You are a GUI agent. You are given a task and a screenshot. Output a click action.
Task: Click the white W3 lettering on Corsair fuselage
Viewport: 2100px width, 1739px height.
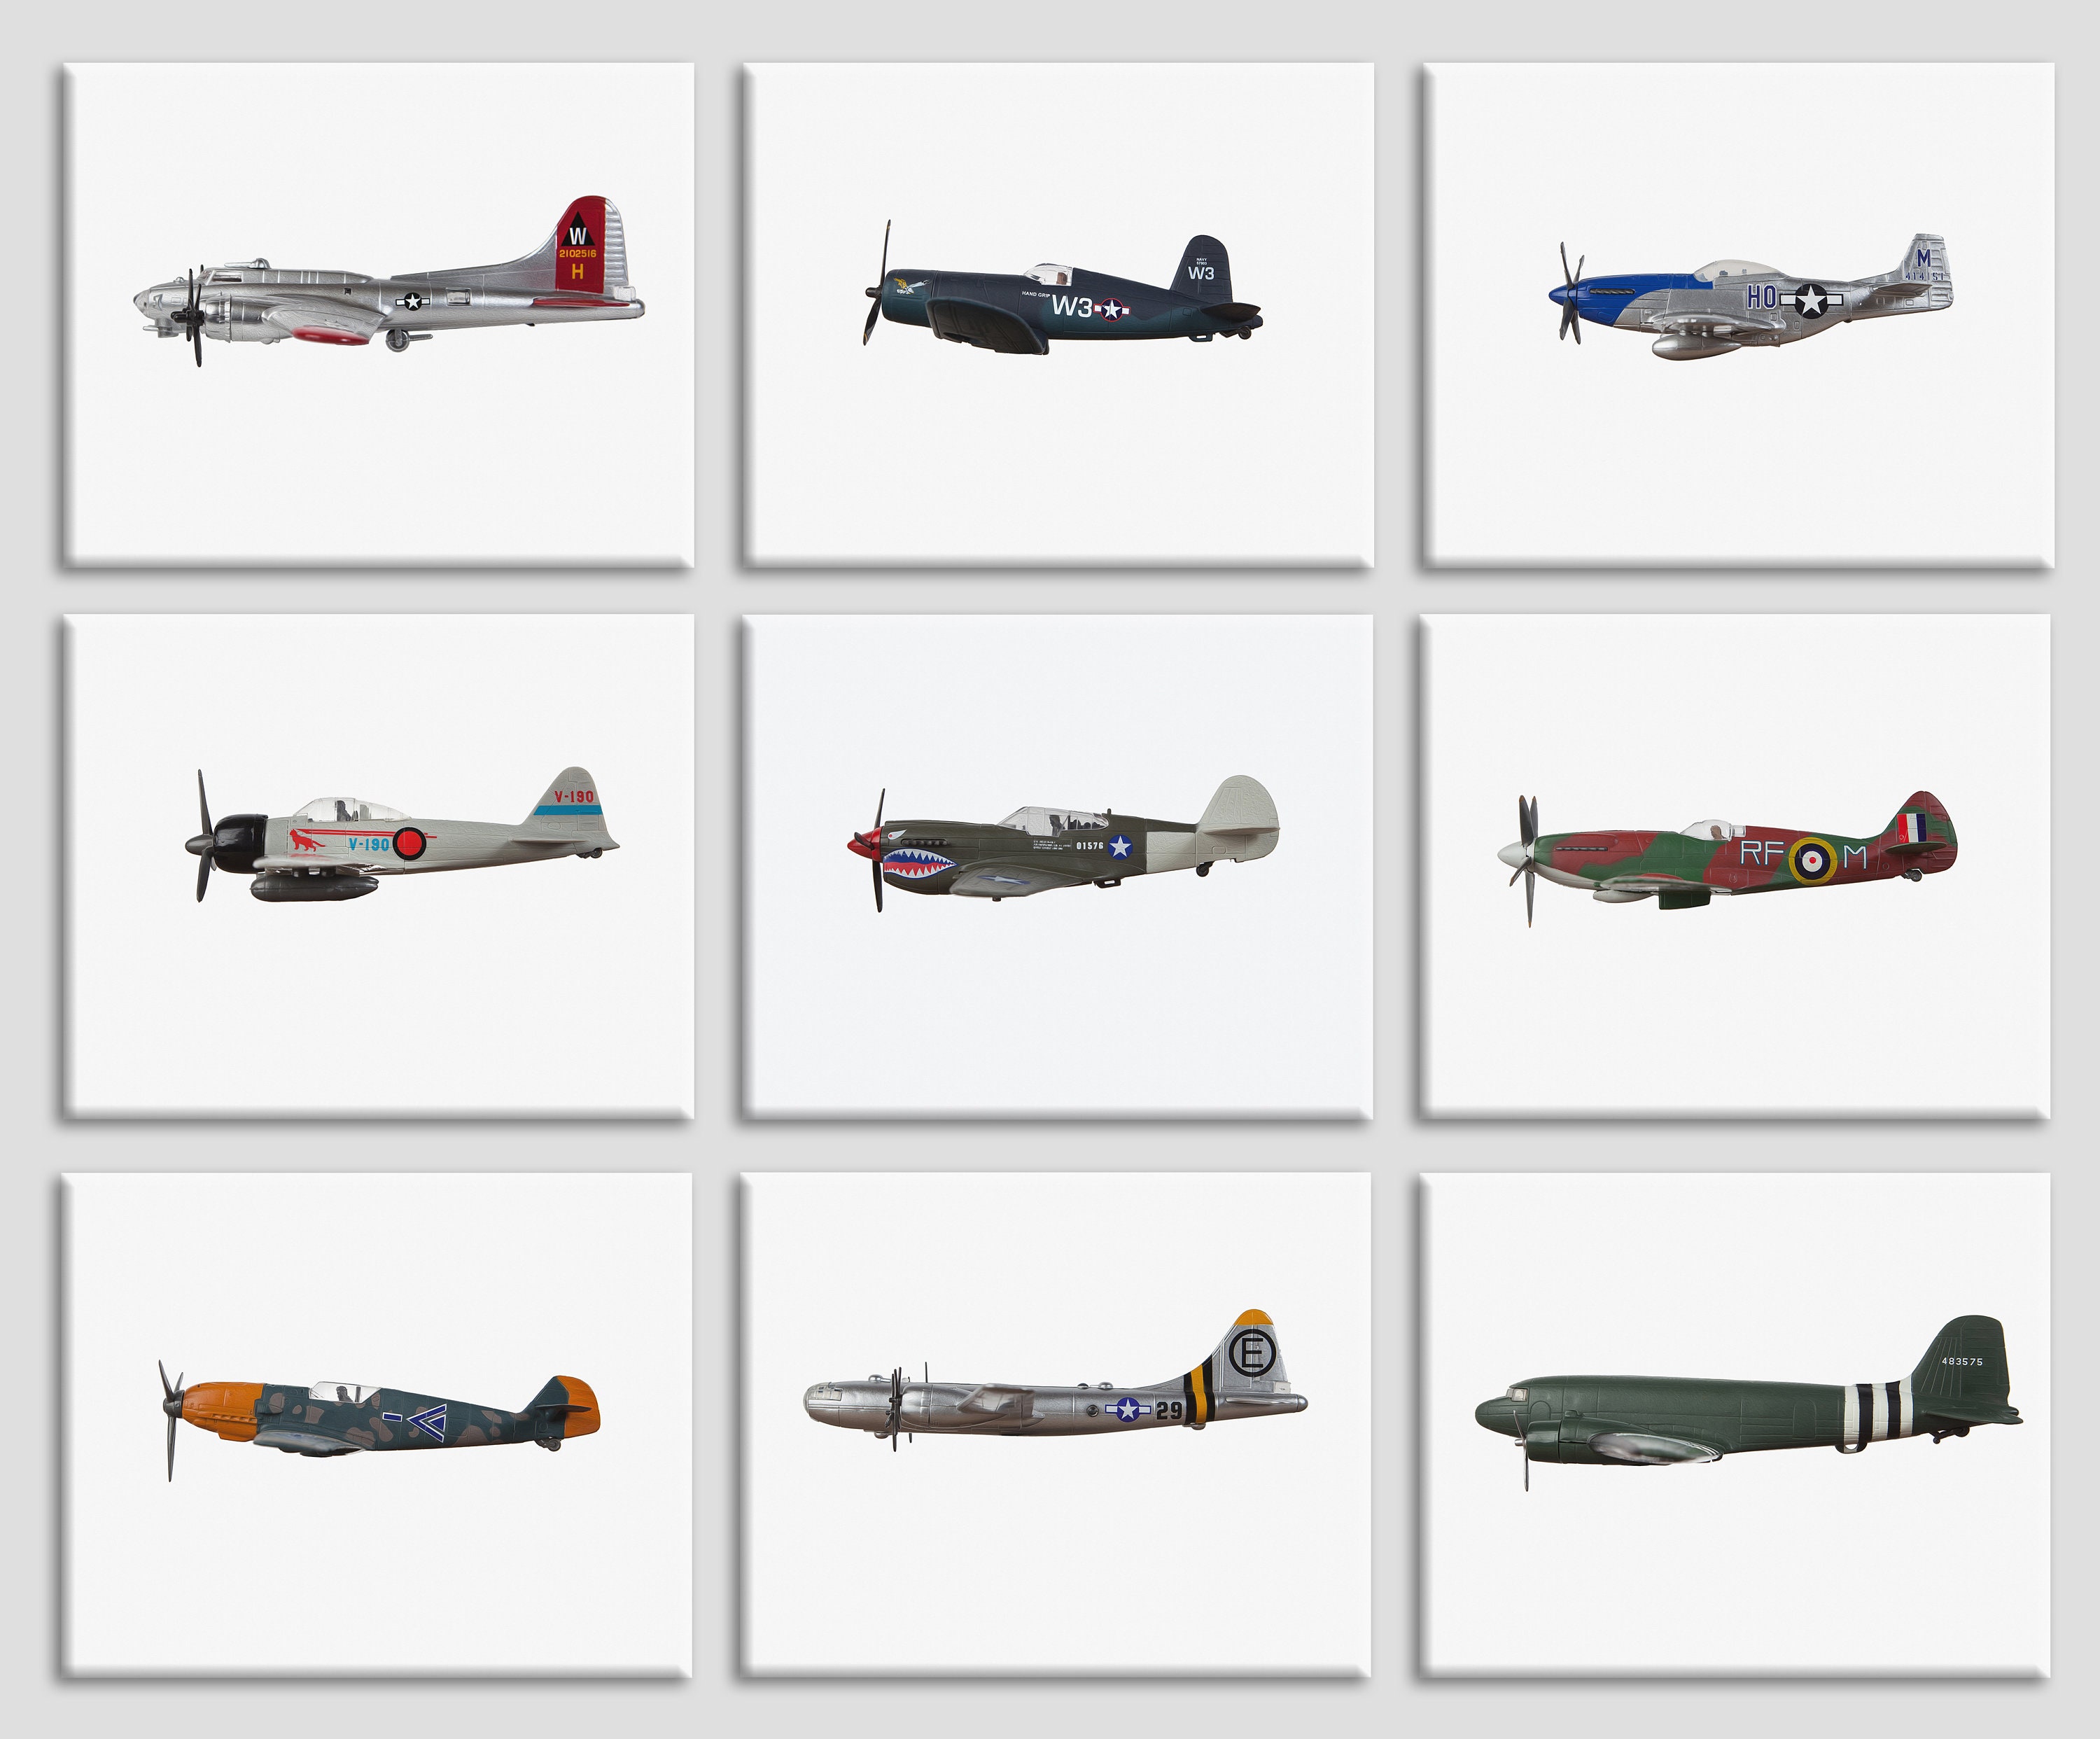(1072, 306)
